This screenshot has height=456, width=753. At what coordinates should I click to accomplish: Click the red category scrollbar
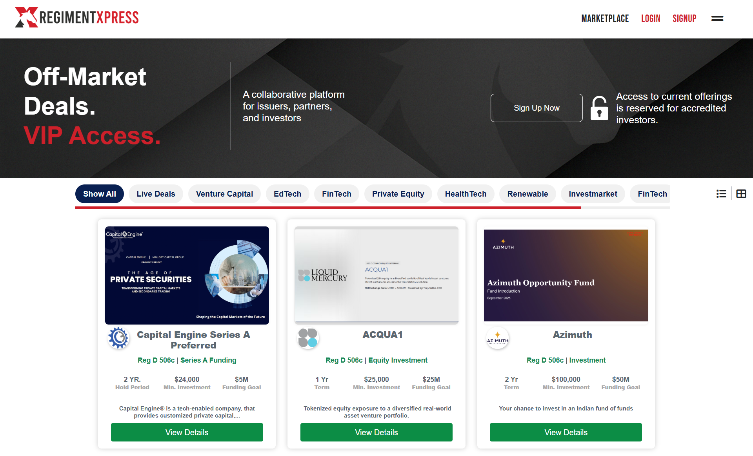(328, 208)
